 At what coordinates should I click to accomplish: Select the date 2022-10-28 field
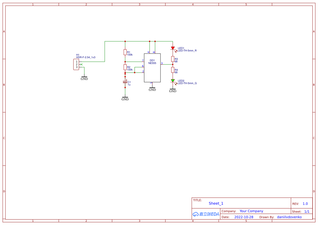[x=244, y=217]
